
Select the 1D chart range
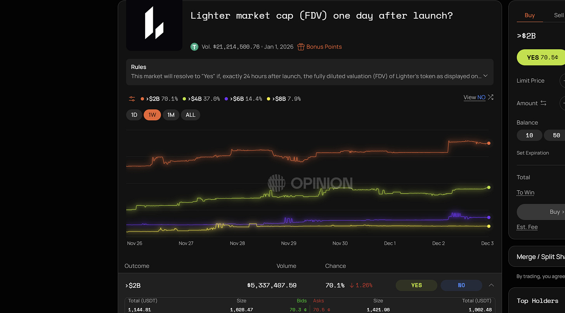[x=134, y=115]
